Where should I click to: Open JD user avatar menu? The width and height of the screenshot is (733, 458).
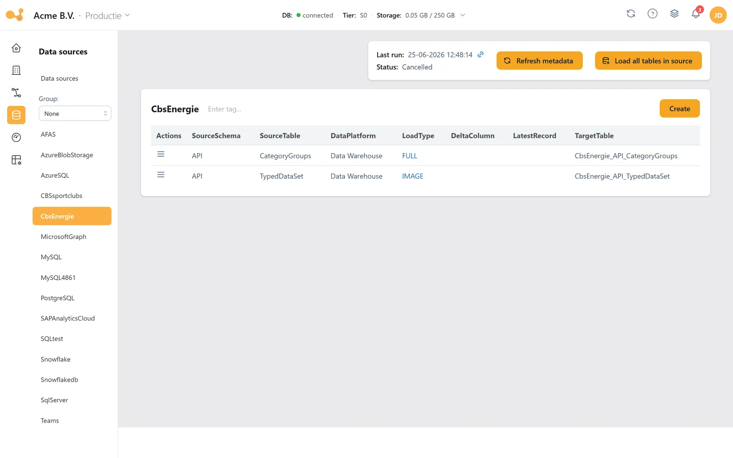[718, 15]
